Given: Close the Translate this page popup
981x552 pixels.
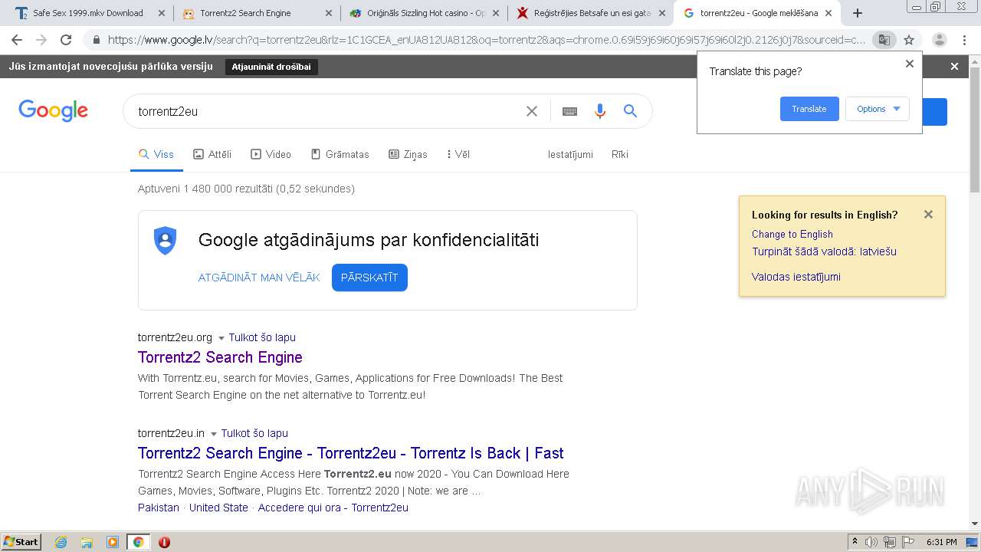Looking at the screenshot, I should tap(910, 64).
